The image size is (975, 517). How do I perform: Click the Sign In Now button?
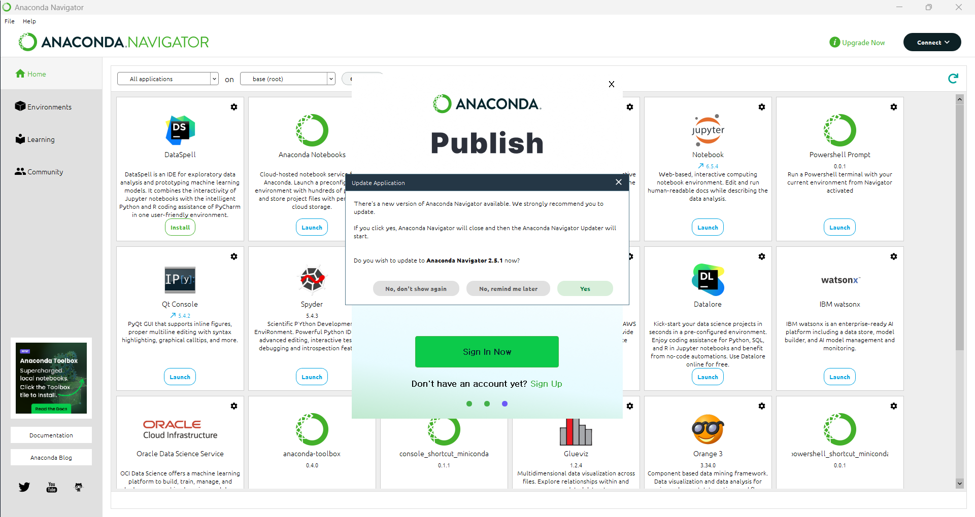tap(487, 352)
